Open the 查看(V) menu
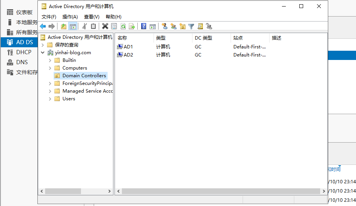356x206 pixels. point(92,17)
